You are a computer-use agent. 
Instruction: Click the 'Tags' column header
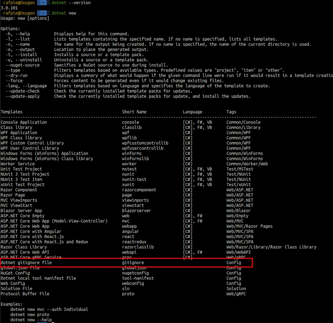pyautogui.click(x=231, y=112)
